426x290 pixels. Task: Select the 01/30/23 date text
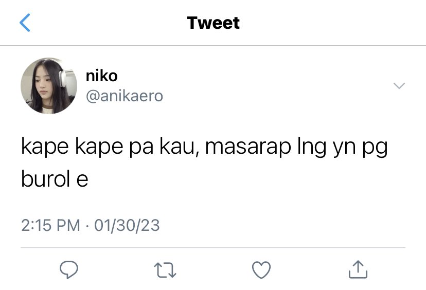point(127,225)
